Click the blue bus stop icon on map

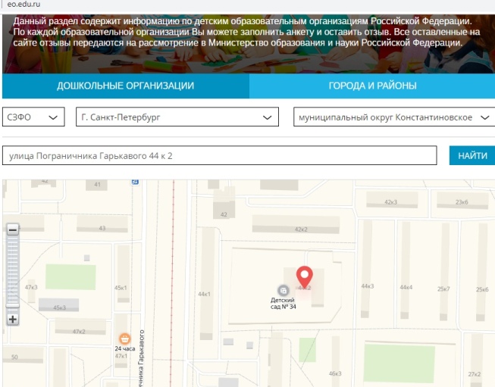click(135, 182)
